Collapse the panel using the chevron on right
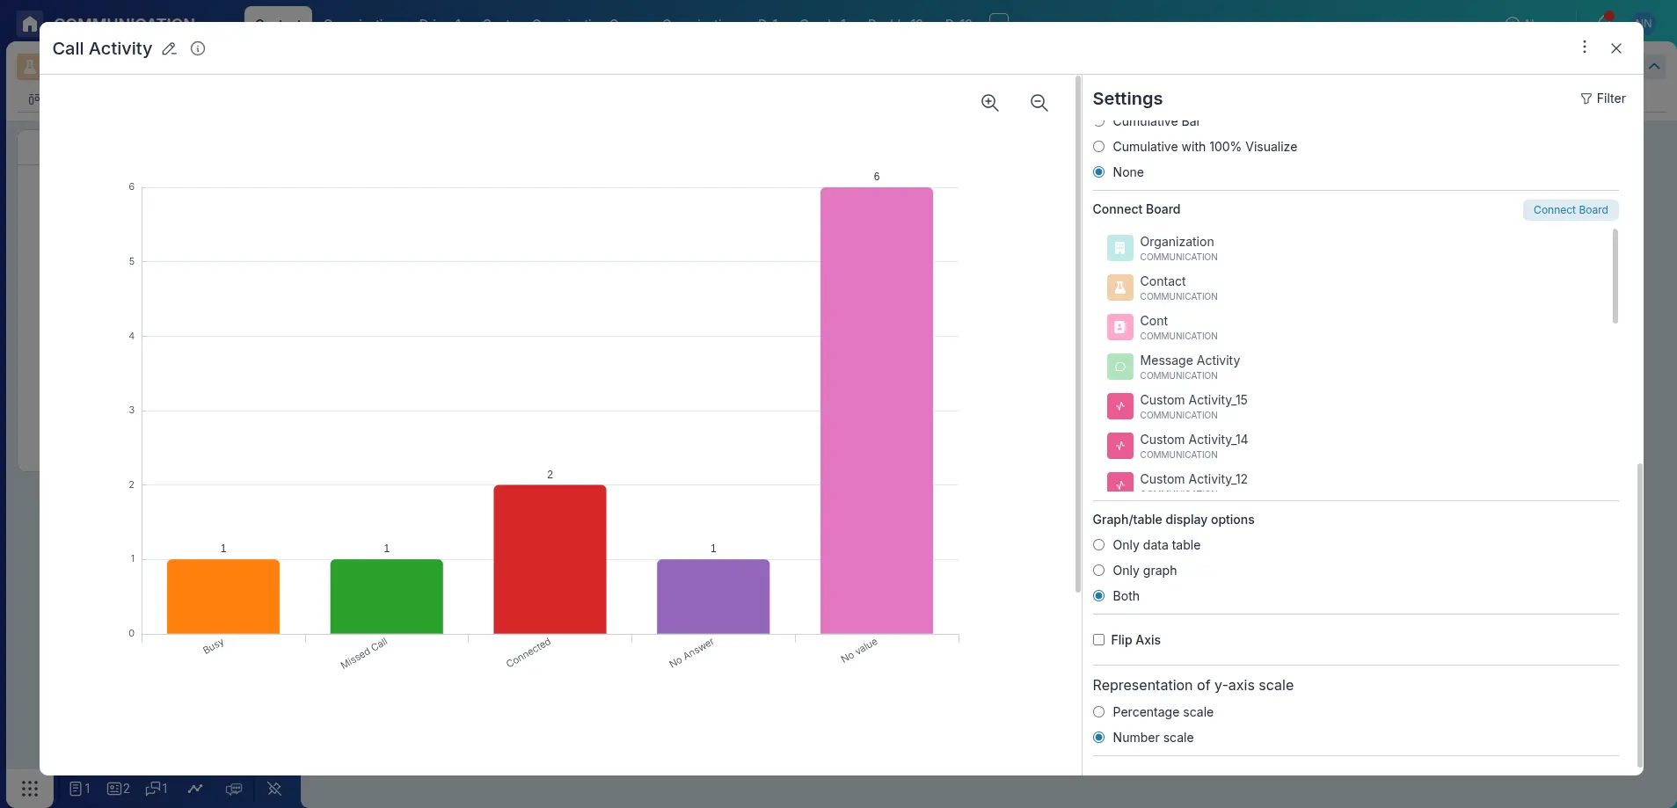Viewport: 1677px width, 808px height. click(1654, 66)
